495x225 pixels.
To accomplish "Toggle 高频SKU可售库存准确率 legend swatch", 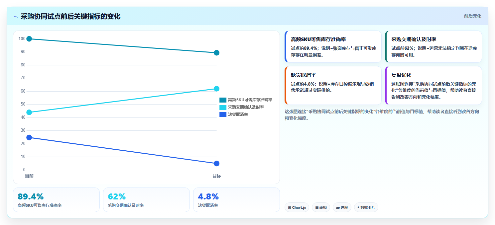I will click(x=223, y=100).
